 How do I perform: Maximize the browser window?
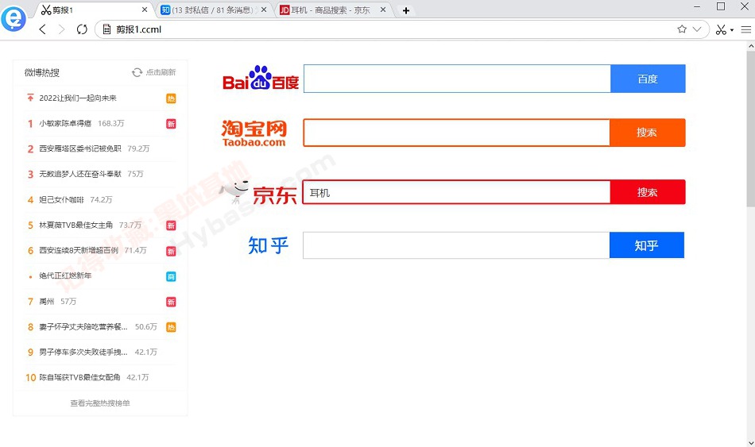(x=721, y=6)
